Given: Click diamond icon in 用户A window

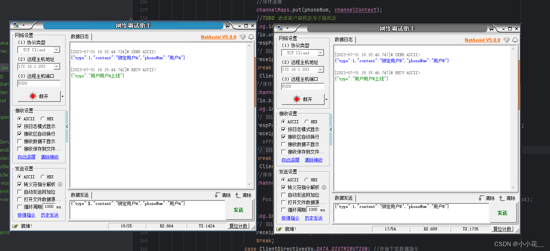Looking at the screenshot, I should tap(243, 37).
